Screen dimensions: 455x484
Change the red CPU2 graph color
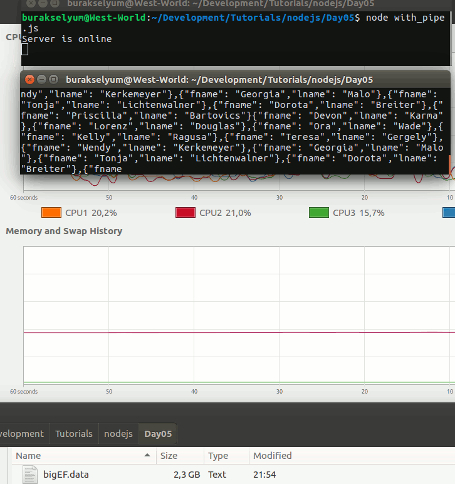tap(186, 213)
